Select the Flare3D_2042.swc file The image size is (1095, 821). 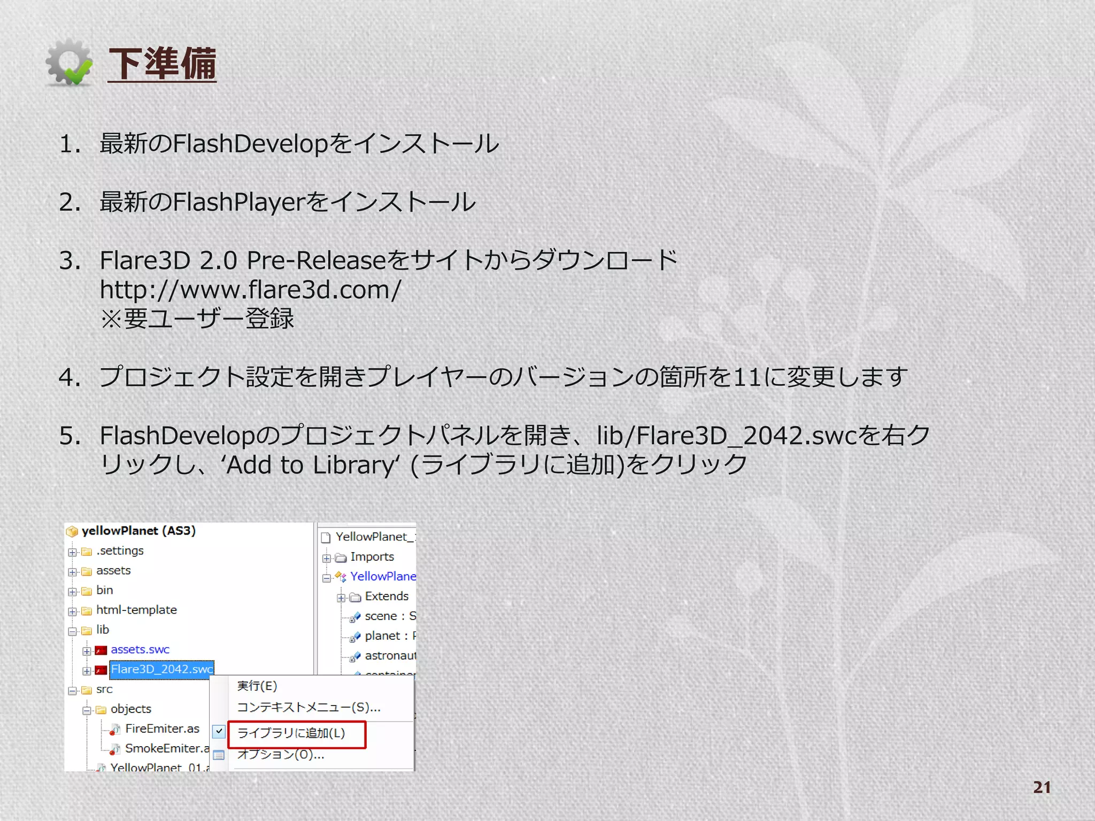tap(162, 669)
